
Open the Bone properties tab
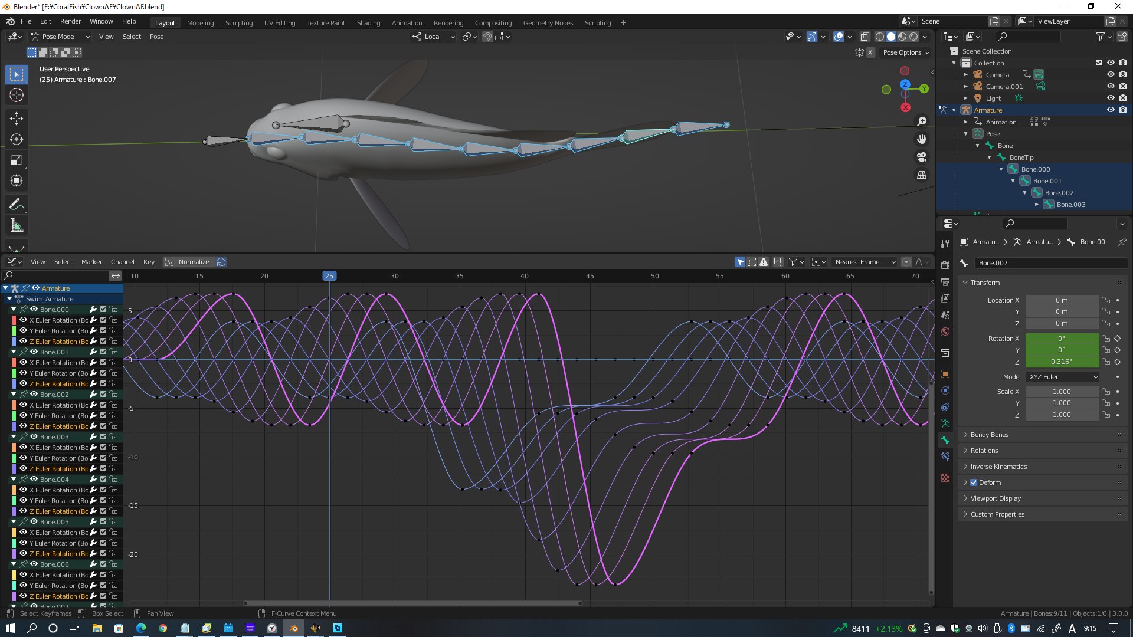click(945, 440)
